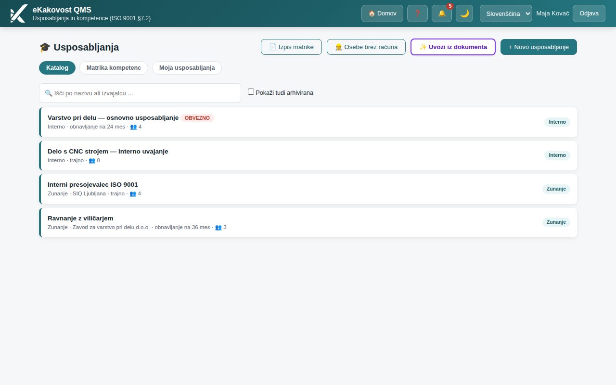
Task: Click Interno tag on Varstvo pri delu row
Action: [x=557, y=122]
